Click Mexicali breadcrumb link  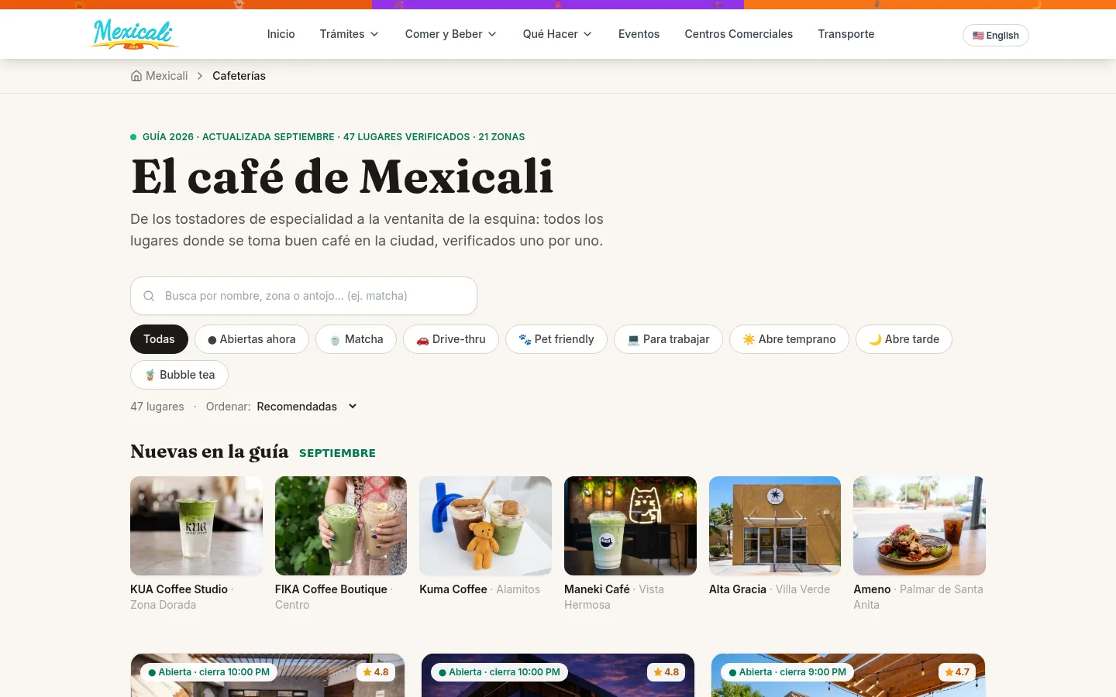coord(167,76)
